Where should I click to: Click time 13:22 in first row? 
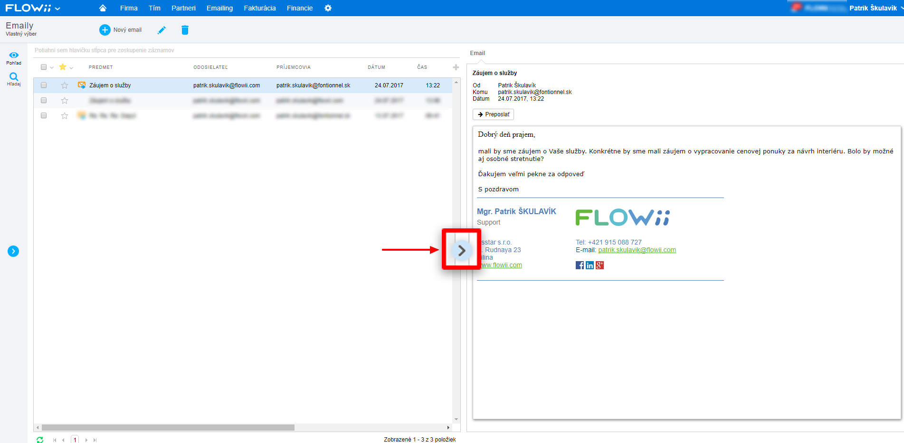click(433, 85)
